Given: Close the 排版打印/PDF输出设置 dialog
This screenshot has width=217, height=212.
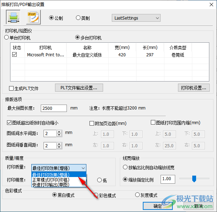Looking at the screenshot, I should (x=211, y=5).
